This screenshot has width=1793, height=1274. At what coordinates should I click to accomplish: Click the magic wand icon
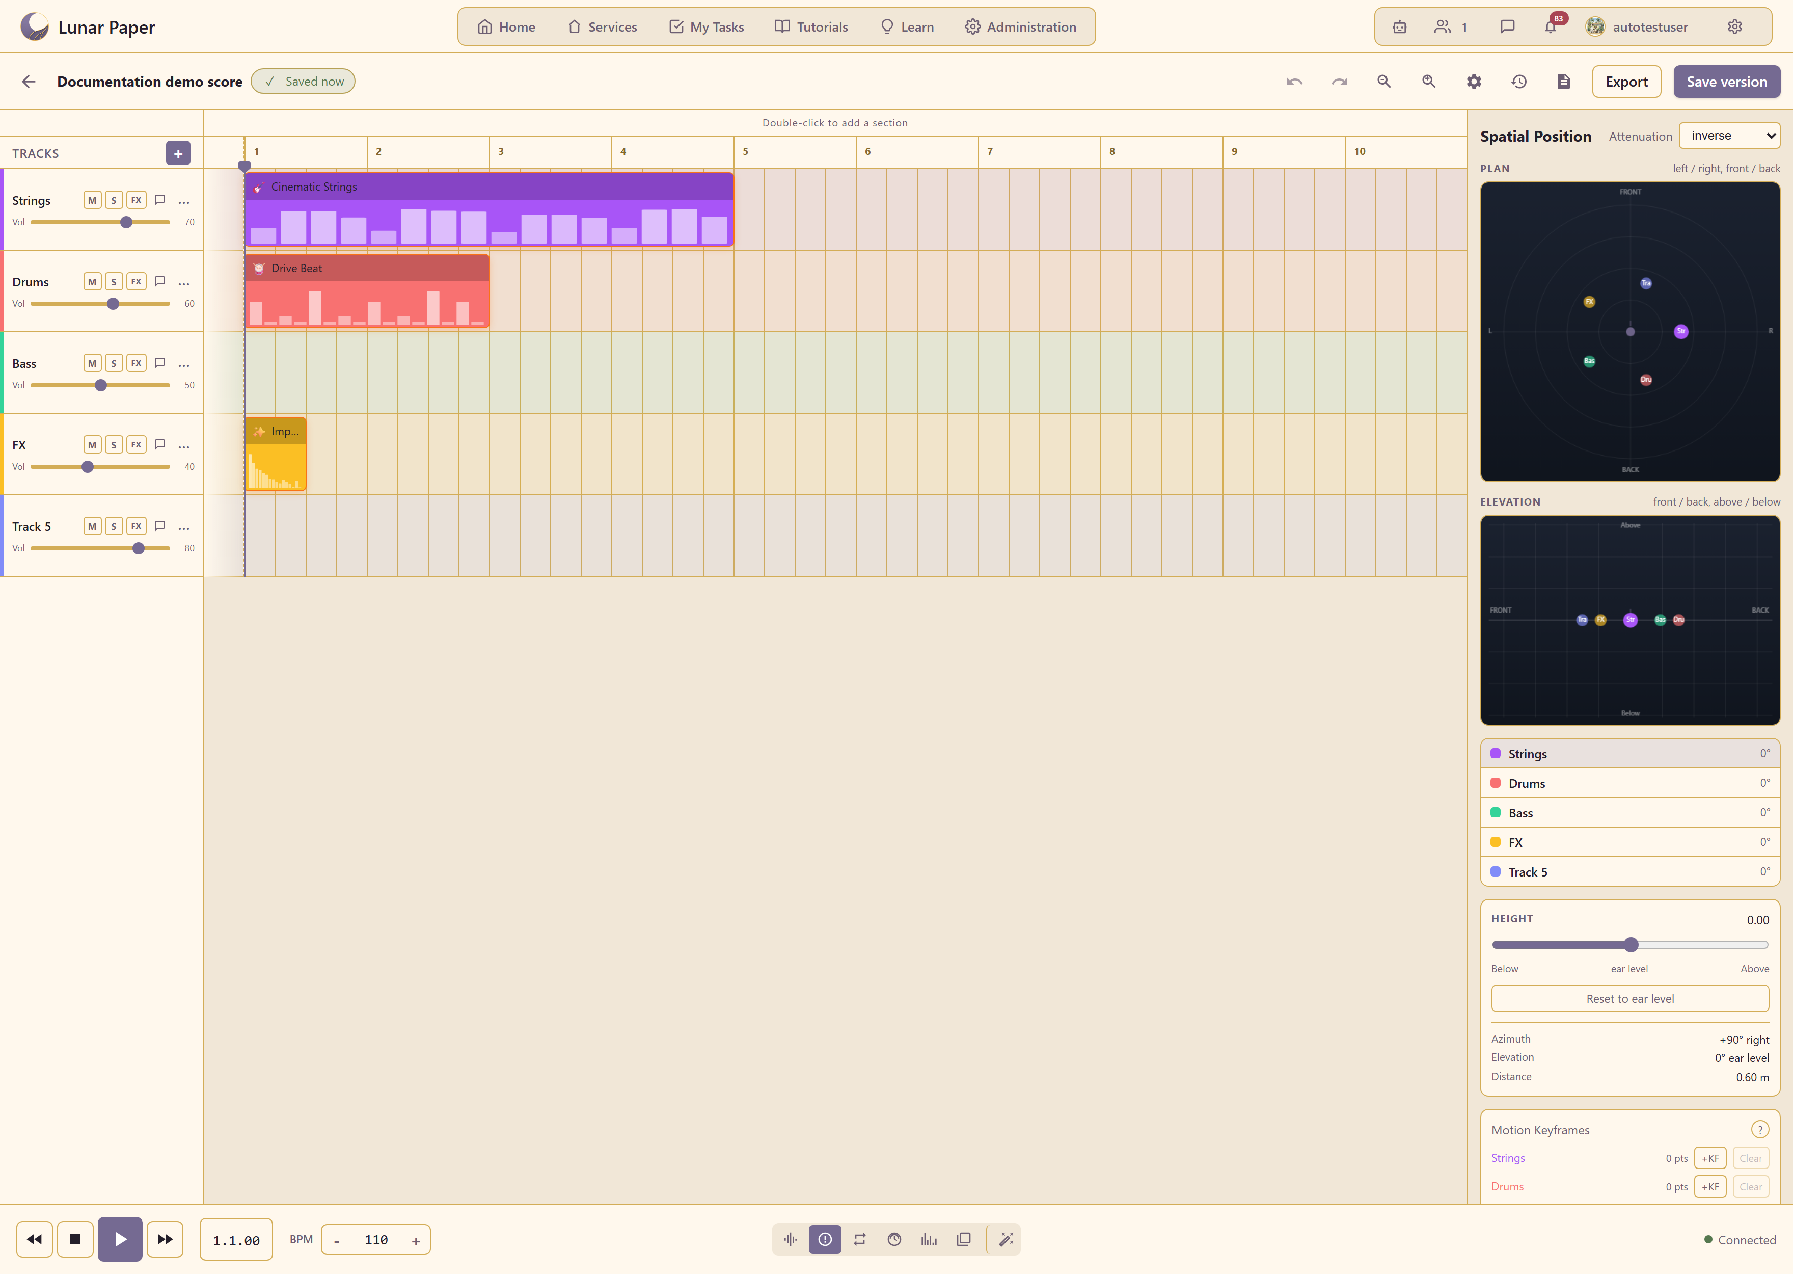pos(1006,1239)
